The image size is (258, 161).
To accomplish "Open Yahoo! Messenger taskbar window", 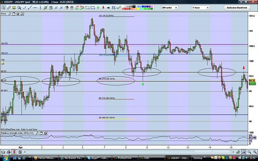I will [x=45, y=158].
